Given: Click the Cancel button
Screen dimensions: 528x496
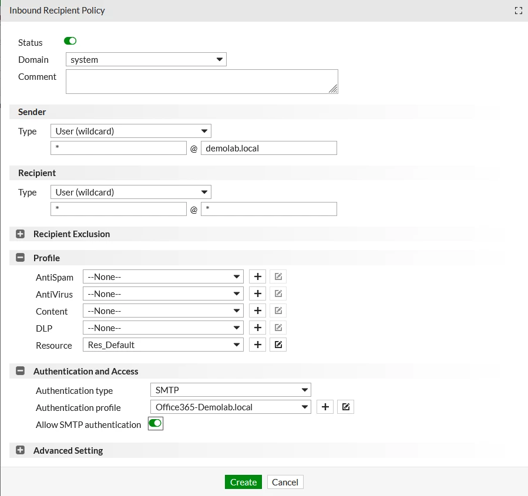Looking at the screenshot, I should click(285, 482).
